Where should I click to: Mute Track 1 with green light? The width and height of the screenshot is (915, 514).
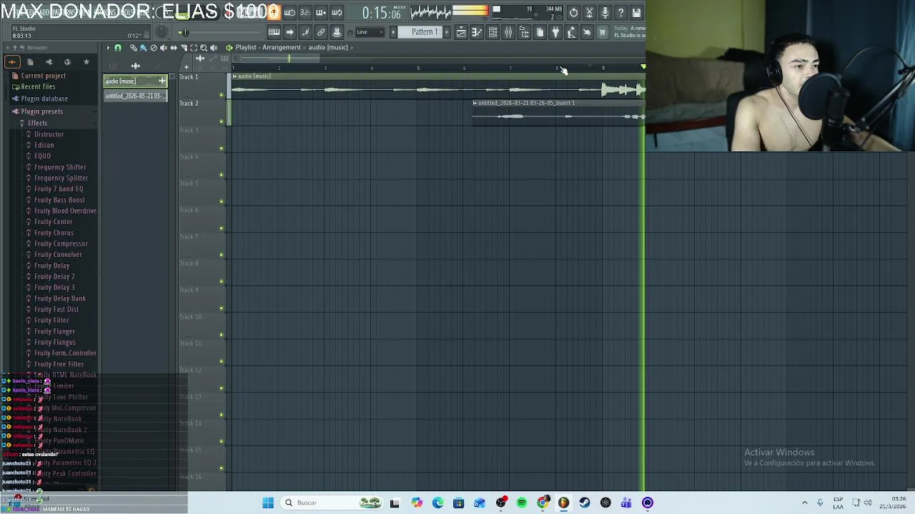pos(222,95)
